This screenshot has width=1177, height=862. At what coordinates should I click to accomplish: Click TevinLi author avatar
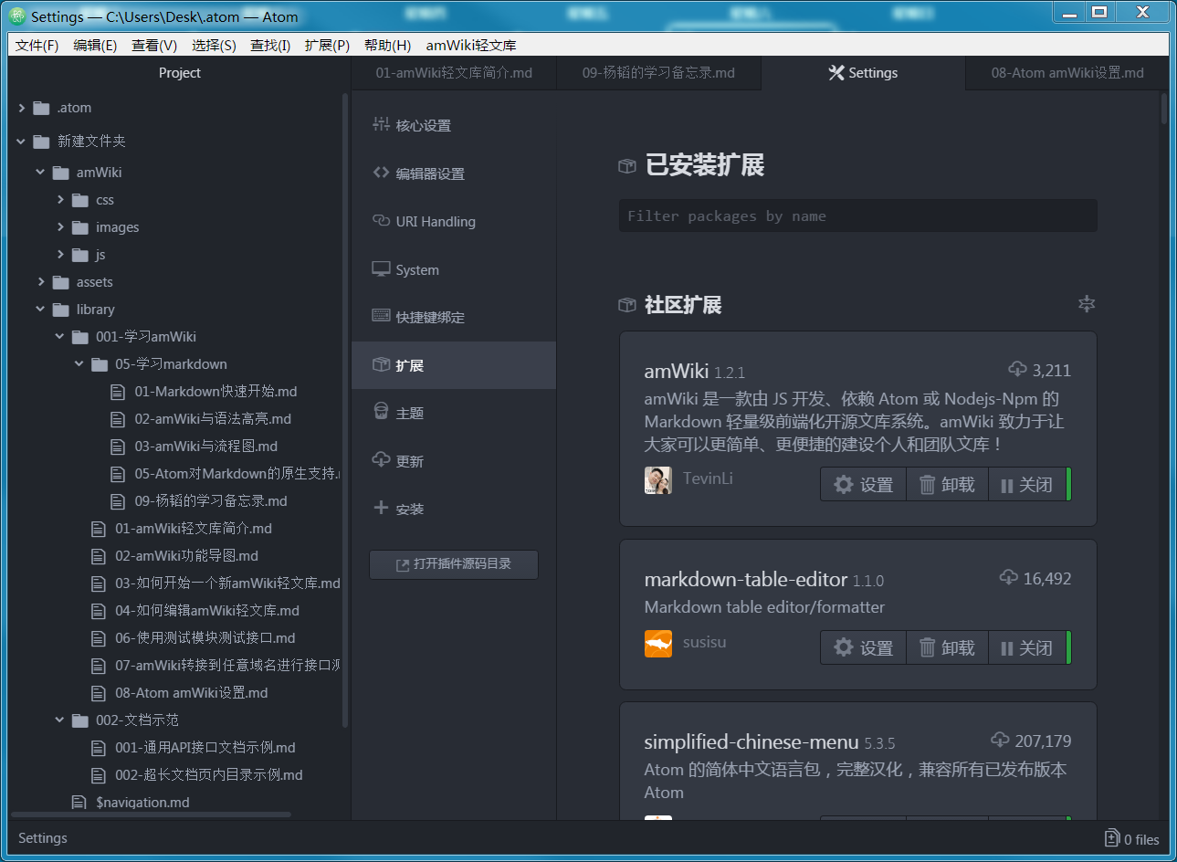coord(658,480)
